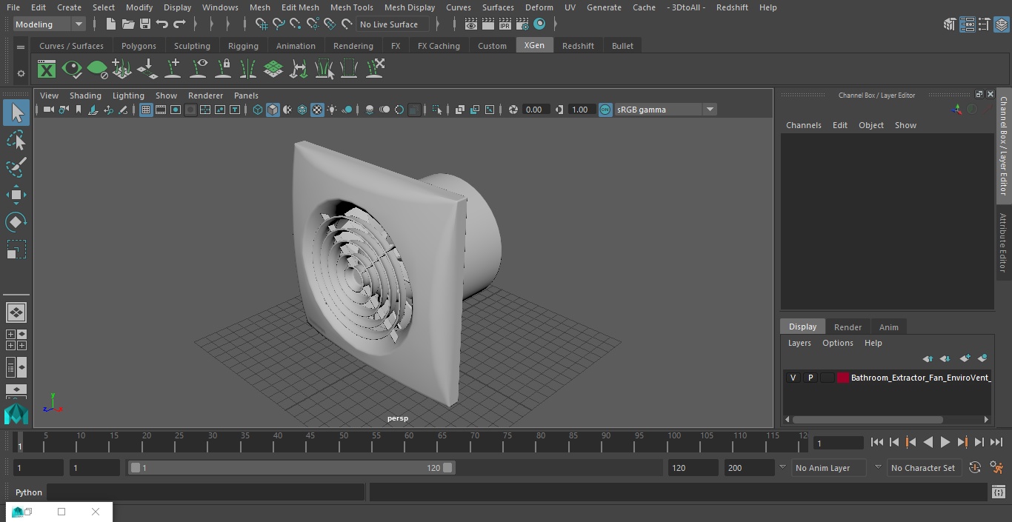This screenshot has width=1012, height=522.
Task: Choose the Paint selection tool
Action: (x=16, y=167)
